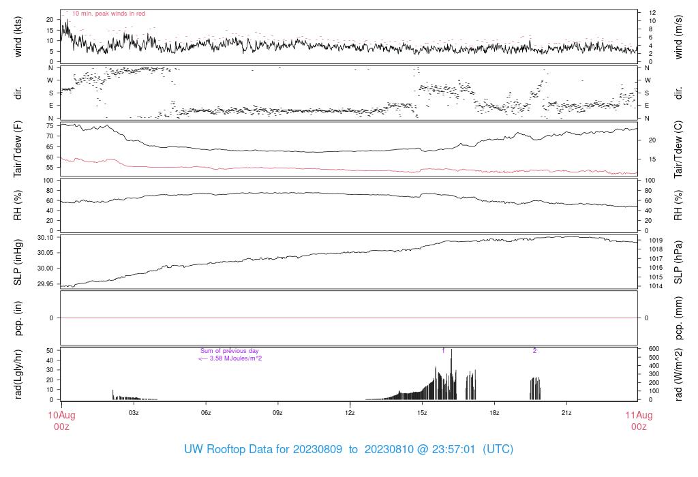The width and height of the screenshot is (698, 477).
Task: Click the '10 min. peak winds in red' note
Action: click(x=108, y=14)
